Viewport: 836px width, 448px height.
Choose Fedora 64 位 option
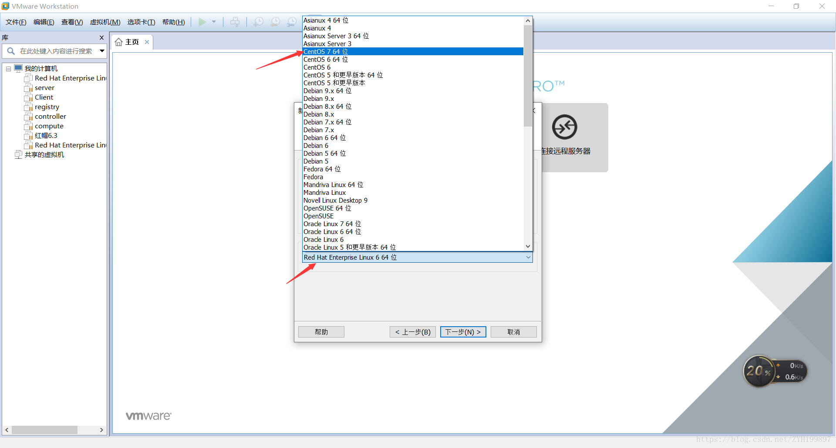[x=413, y=169]
